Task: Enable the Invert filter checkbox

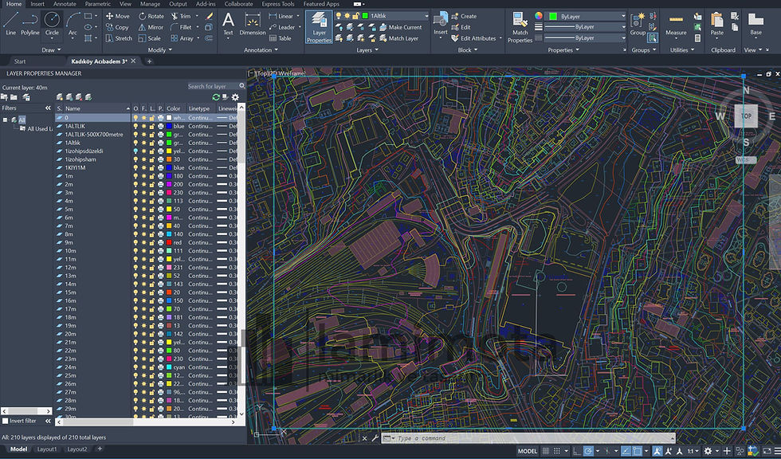Action: [6, 421]
